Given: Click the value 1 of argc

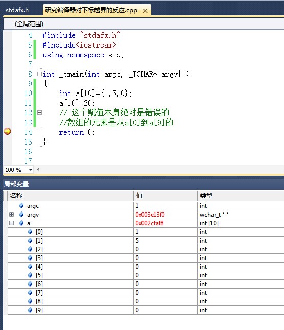Looking at the screenshot, I should pos(137,206).
